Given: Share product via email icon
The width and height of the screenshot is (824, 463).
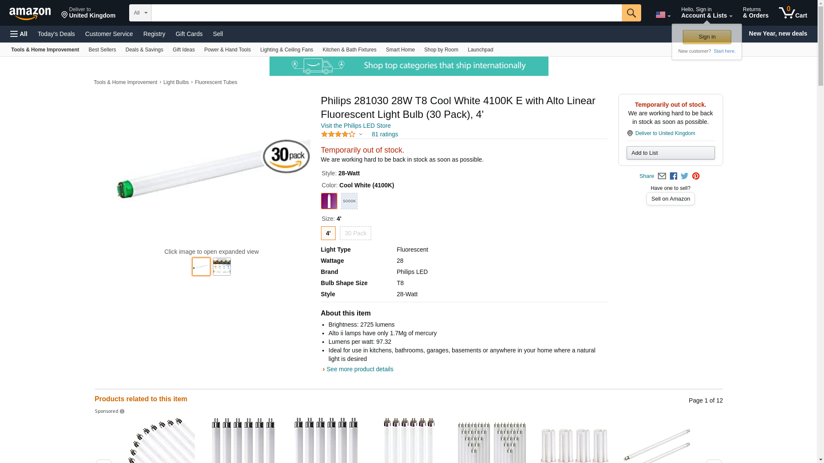Looking at the screenshot, I should click(662, 176).
